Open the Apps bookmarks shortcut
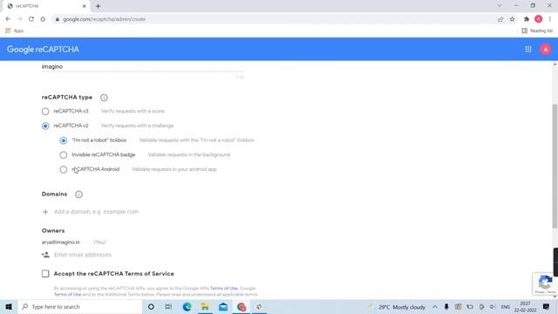This screenshot has width=558, height=314. [15, 31]
